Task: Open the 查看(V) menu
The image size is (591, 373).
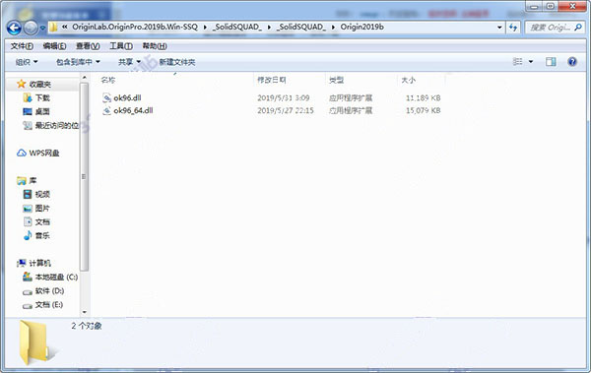Action: tap(88, 46)
